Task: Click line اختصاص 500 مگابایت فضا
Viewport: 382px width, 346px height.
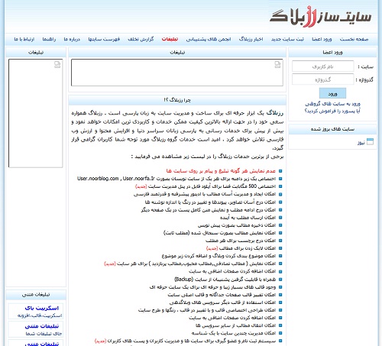Action: pyautogui.click(x=206, y=186)
